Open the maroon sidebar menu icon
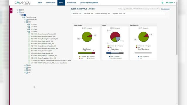This screenshot has height=105, width=187. tap(11, 11)
